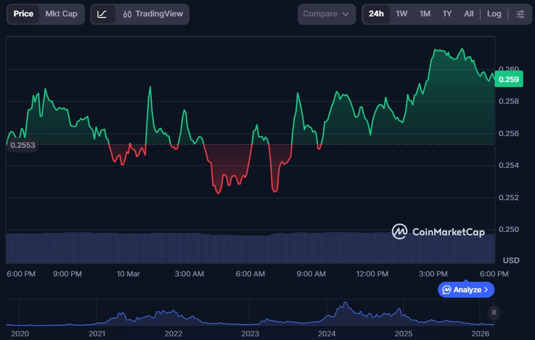Switch to the line chart view icon

click(x=102, y=14)
